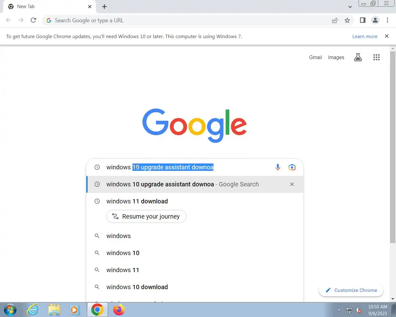The width and height of the screenshot is (396, 317).
Task: Open the Images link
Action: pyautogui.click(x=336, y=57)
